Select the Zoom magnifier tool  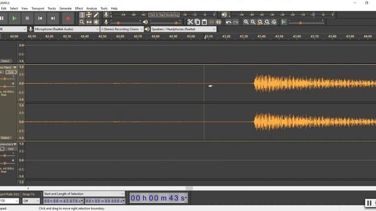tap(82, 22)
